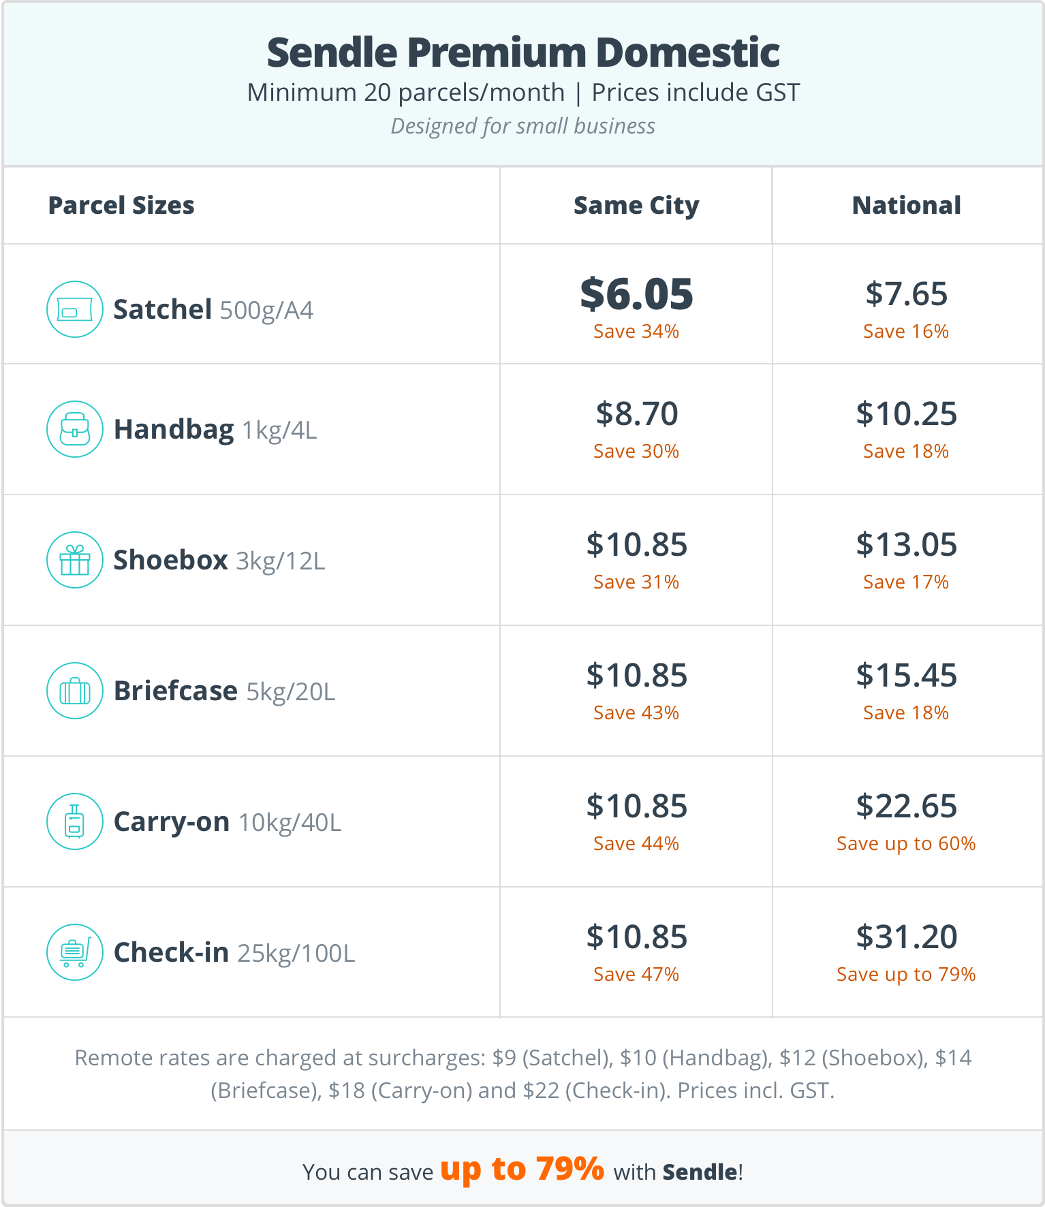
Task: Click the Satchel envelope icon
Action: point(75,309)
